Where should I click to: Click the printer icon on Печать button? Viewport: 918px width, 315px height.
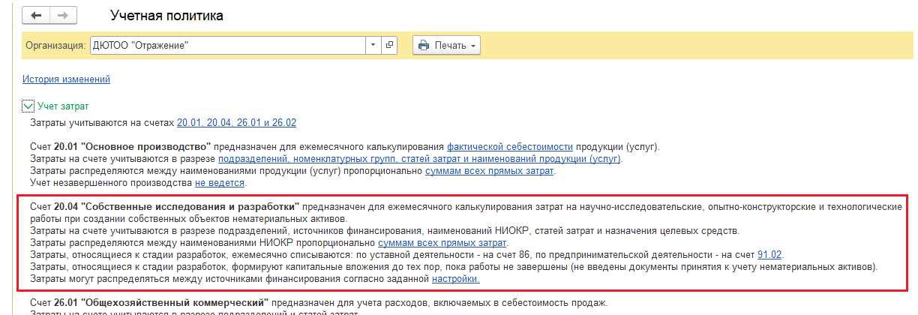(423, 46)
